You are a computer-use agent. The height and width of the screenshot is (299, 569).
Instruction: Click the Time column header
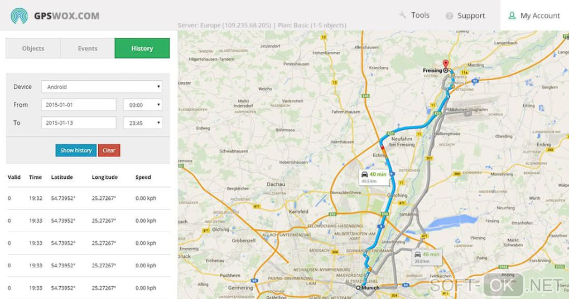pyautogui.click(x=35, y=177)
